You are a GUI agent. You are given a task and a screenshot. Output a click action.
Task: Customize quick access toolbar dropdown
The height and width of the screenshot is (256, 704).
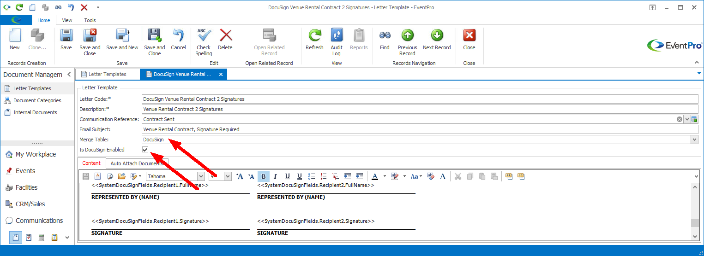(98, 7)
